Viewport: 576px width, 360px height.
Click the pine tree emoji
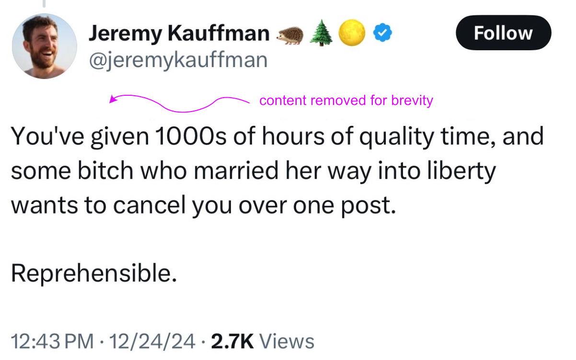[x=321, y=34]
